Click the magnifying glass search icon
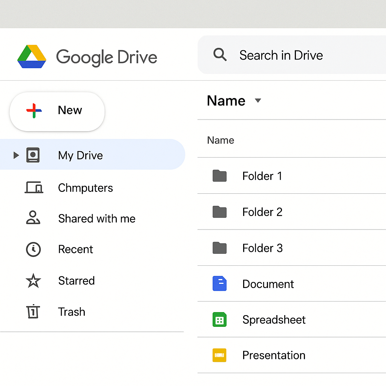The width and height of the screenshot is (386, 386). 220,54
